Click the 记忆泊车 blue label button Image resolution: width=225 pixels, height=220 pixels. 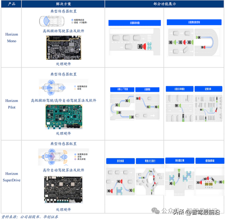coord(208,89)
